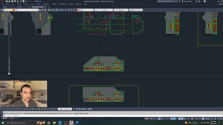Open the AutoCAD application menu logo
This screenshot has height=125, width=223.
point(1,1)
